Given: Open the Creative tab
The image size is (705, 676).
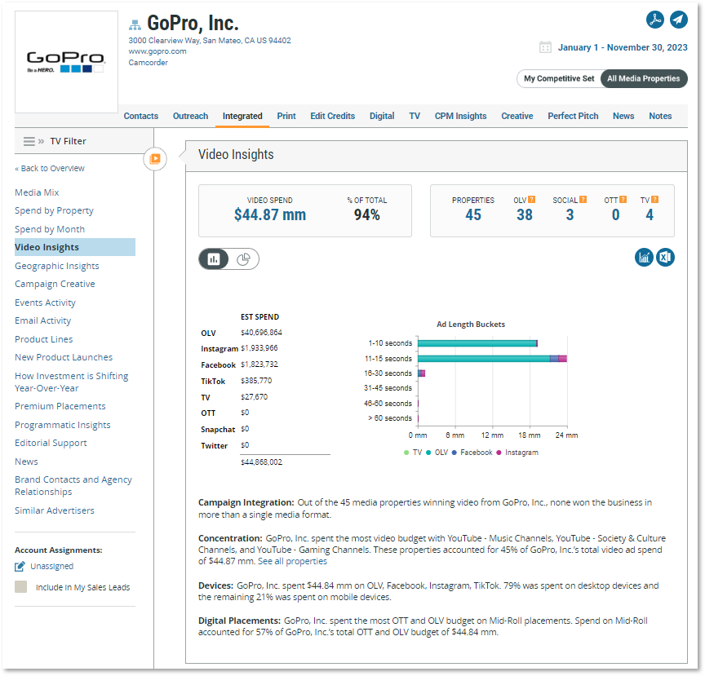Looking at the screenshot, I should pos(517,116).
